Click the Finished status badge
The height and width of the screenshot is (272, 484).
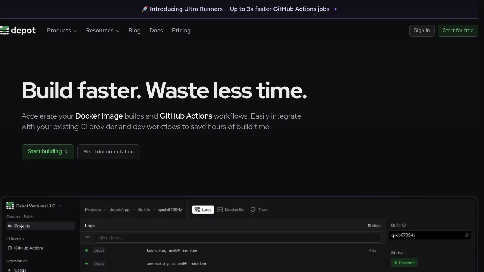pyautogui.click(x=404, y=263)
